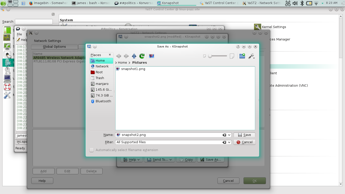Select RTL8111/8168 PCI Express Gigabit row
345x194 pixels.
tap(60, 61)
